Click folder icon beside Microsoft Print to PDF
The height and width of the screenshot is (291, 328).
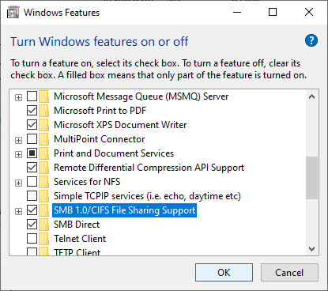[43, 111]
